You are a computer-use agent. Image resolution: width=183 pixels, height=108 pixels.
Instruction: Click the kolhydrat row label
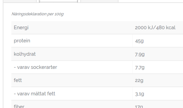coord(24,54)
